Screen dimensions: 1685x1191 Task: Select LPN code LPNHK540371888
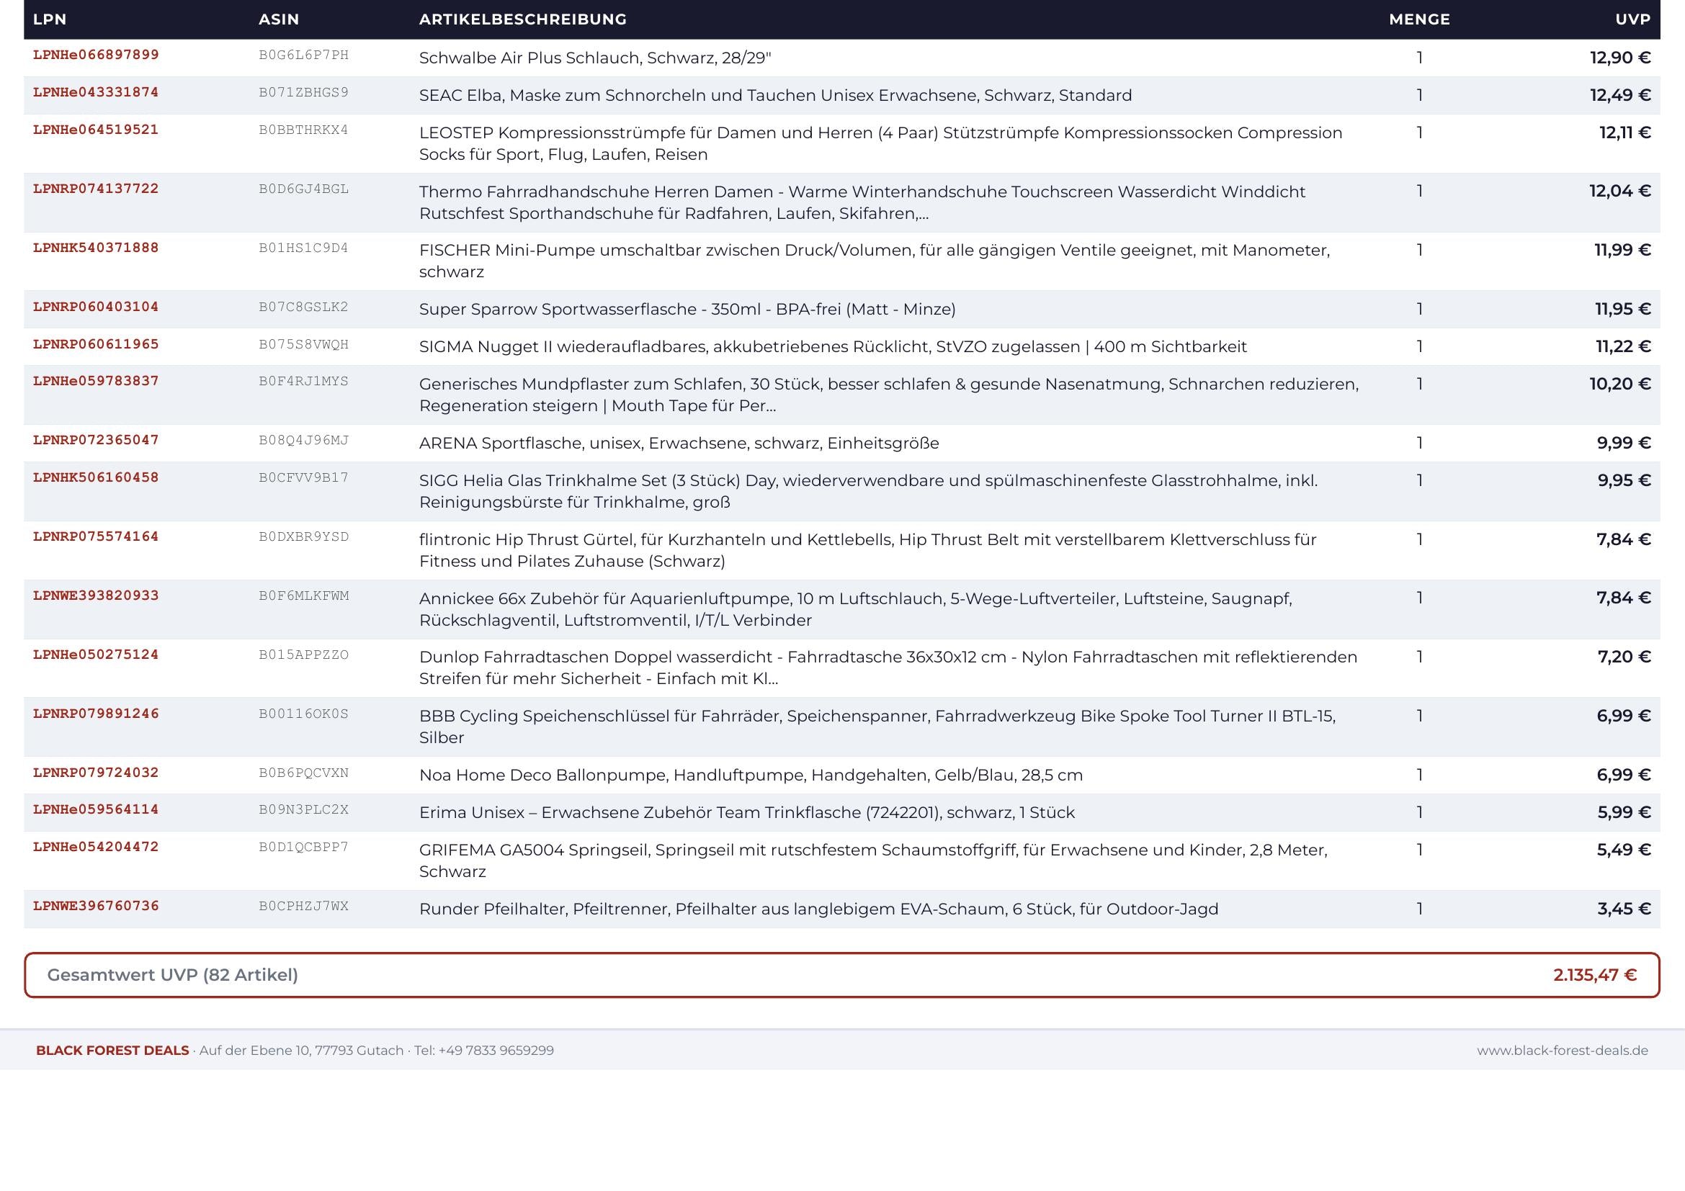96,248
